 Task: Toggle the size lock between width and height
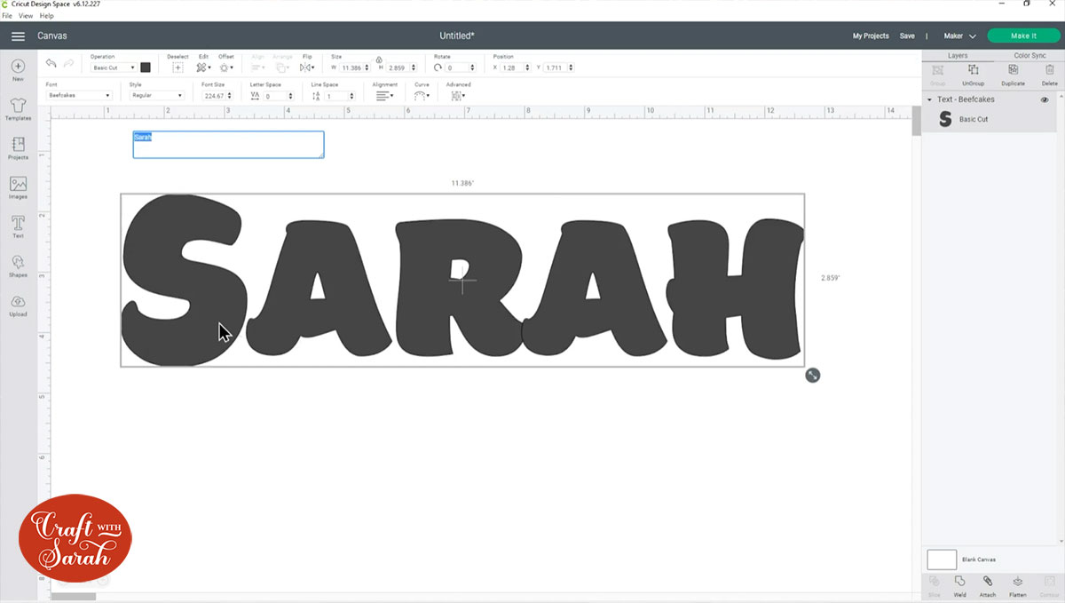pos(379,60)
